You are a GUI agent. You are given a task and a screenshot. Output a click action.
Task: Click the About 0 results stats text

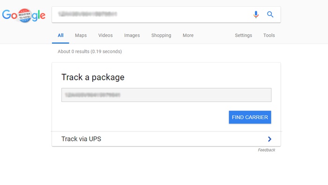point(90,52)
